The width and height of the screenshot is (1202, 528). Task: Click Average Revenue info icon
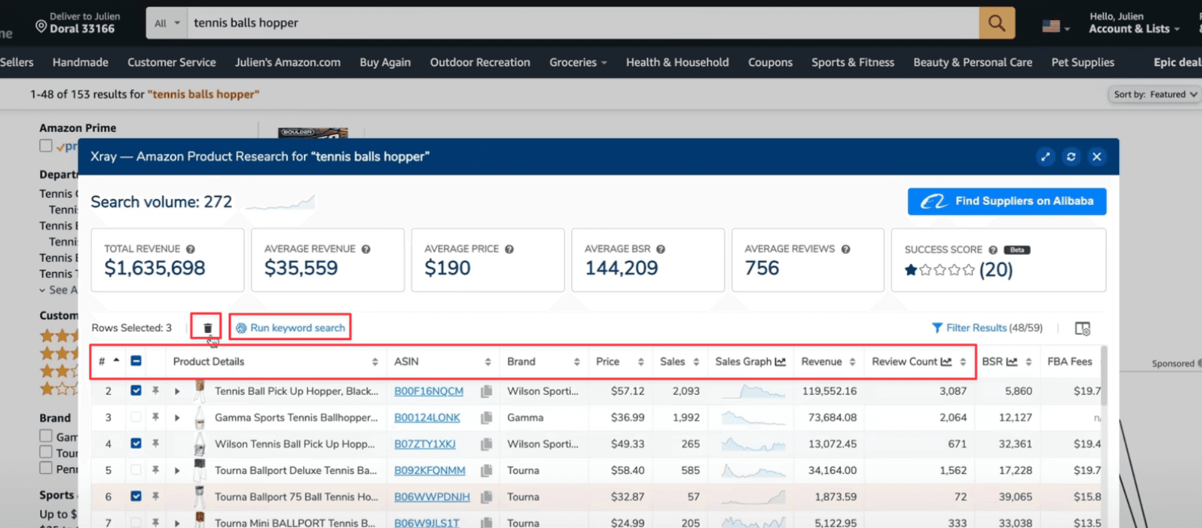click(366, 250)
